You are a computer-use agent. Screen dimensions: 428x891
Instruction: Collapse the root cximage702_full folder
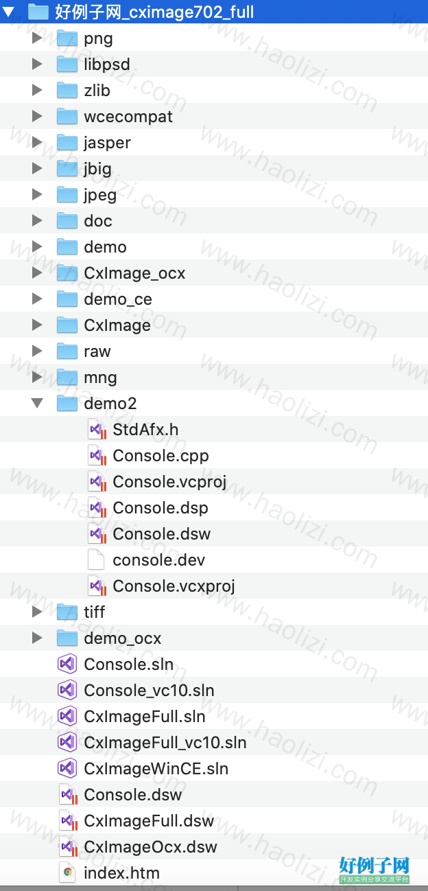[9, 12]
